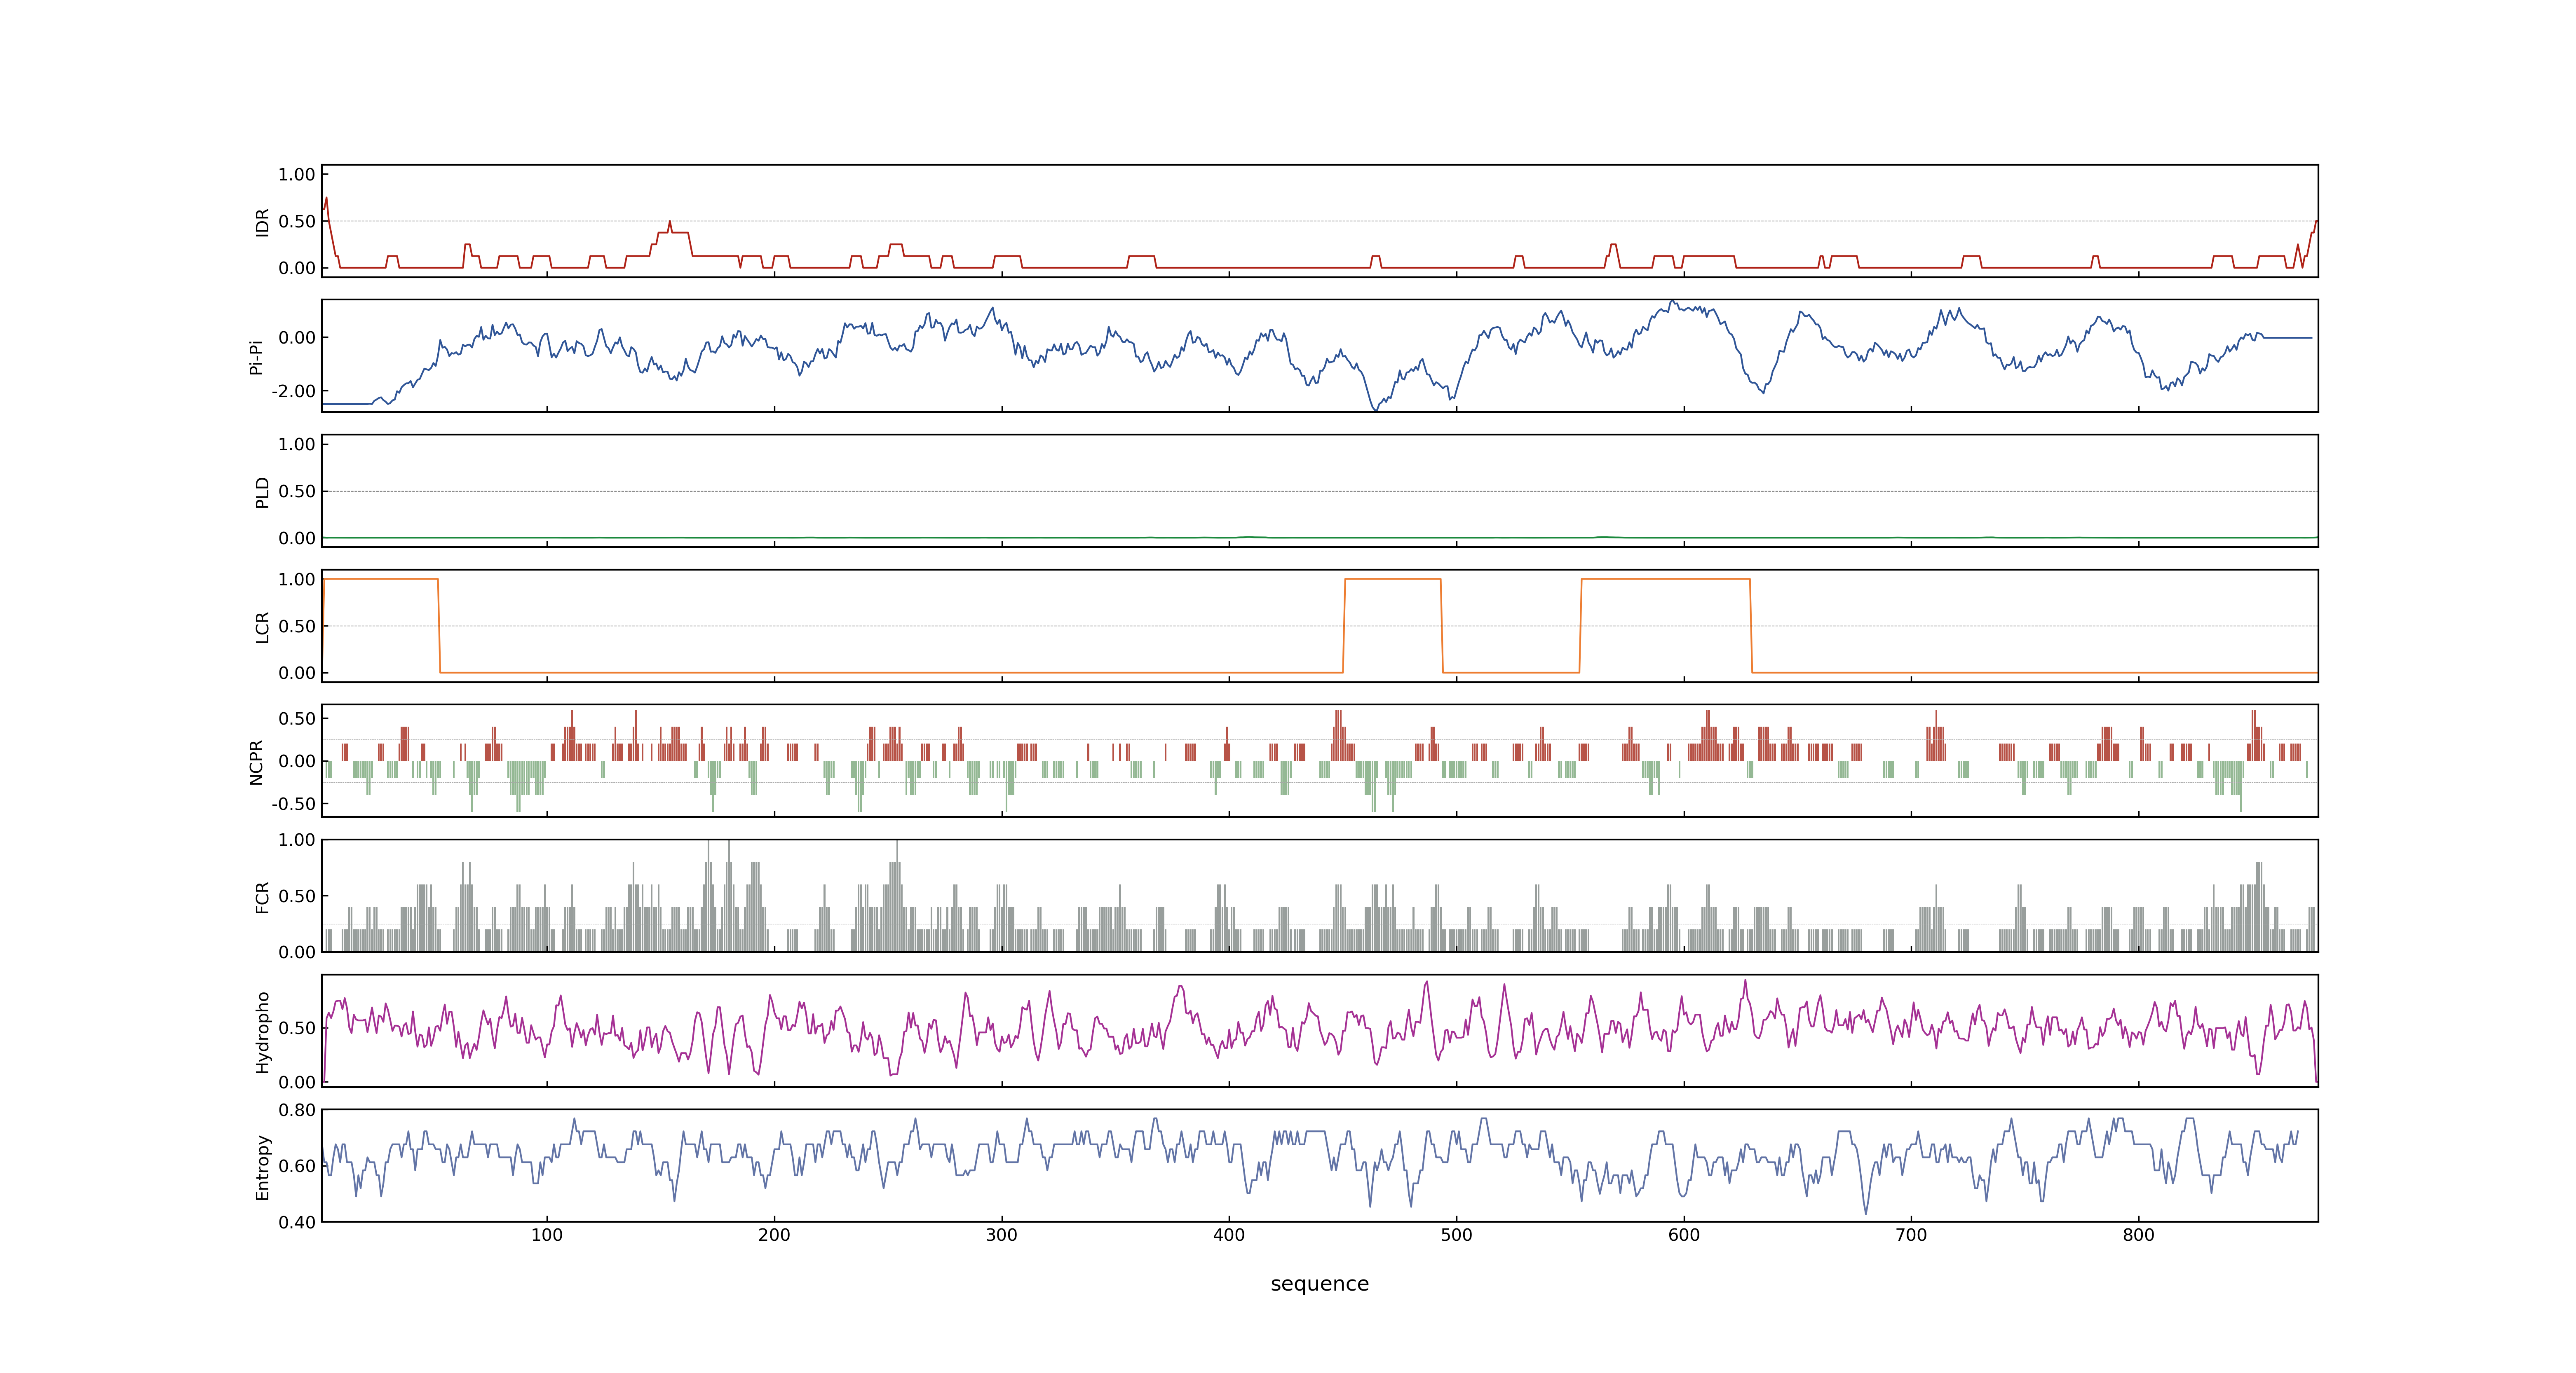
Task: Select x-axis tick label 200
Action: 774,1235
